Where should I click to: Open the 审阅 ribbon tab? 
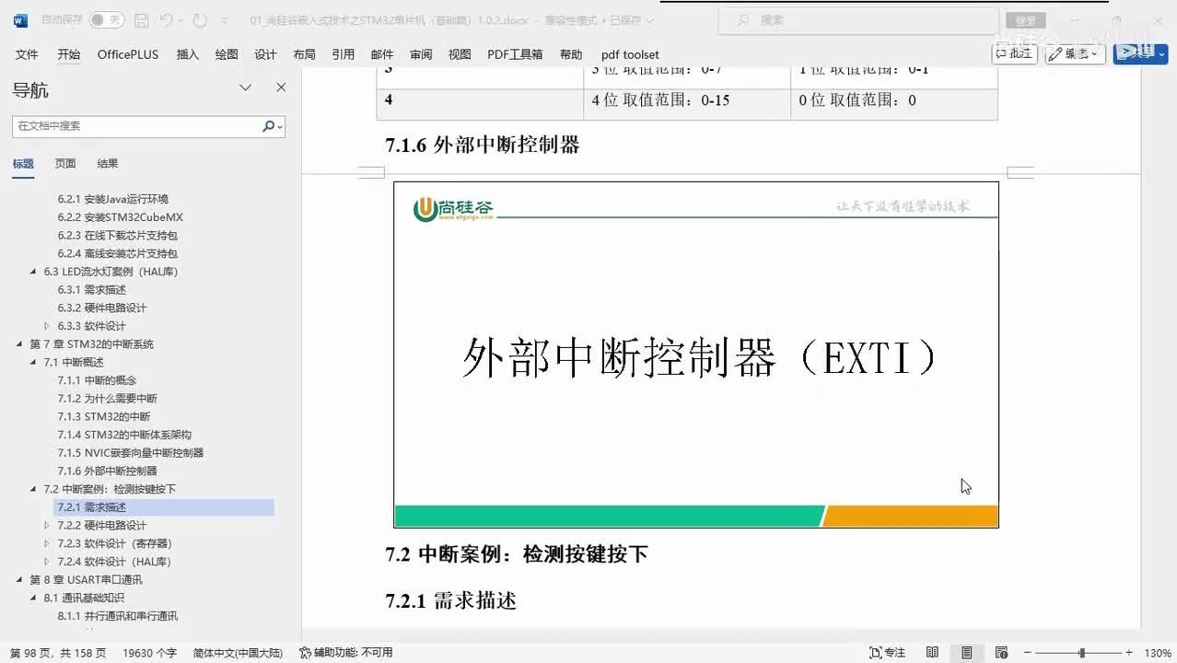tap(421, 54)
